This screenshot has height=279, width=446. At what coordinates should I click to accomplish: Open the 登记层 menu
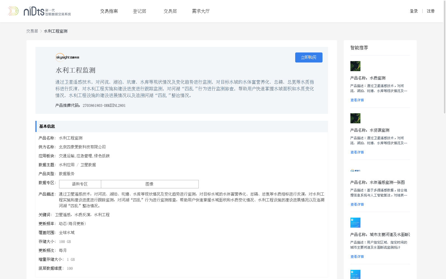(x=140, y=11)
